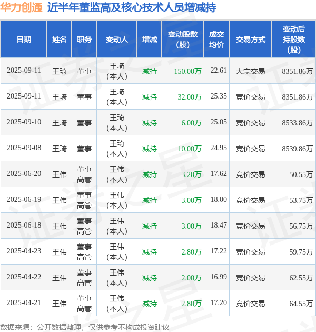Image resolution: width=316 pixels, height=332 pixels.
Task: Select the 32.00万 share change value
Action: pyautogui.click(x=190, y=97)
